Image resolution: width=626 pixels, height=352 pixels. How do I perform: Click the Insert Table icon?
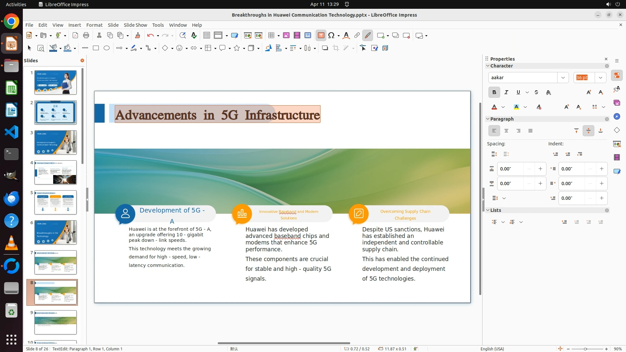click(271, 36)
